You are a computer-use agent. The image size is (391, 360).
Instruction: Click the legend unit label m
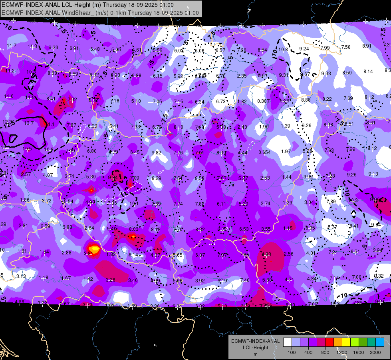(255, 354)
